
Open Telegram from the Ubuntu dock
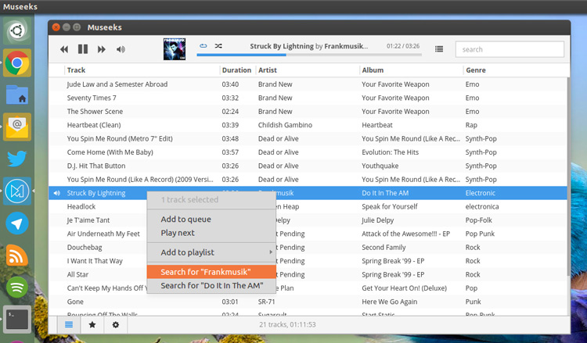[x=17, y=223]
